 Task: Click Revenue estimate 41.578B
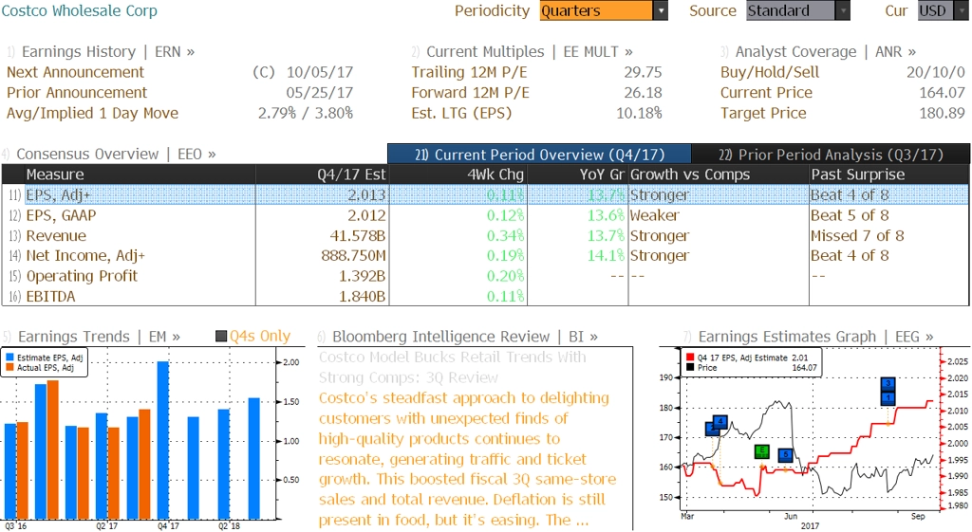[x=358, y=236]
